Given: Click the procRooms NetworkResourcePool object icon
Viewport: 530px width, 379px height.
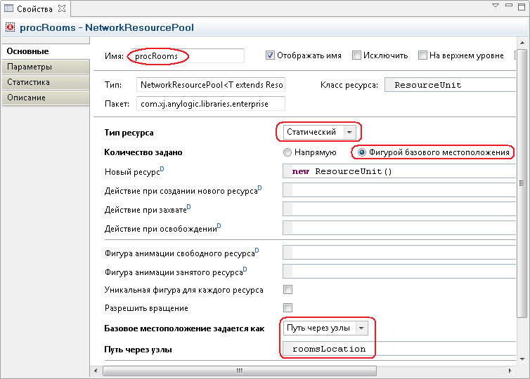Looking at the screenshot, I should [x=10, y=27].
